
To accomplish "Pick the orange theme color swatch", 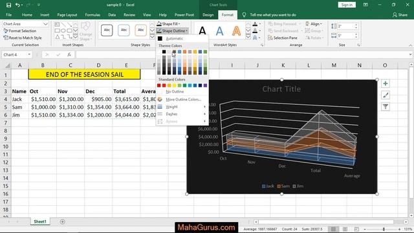I will click(x=184, y=52).
